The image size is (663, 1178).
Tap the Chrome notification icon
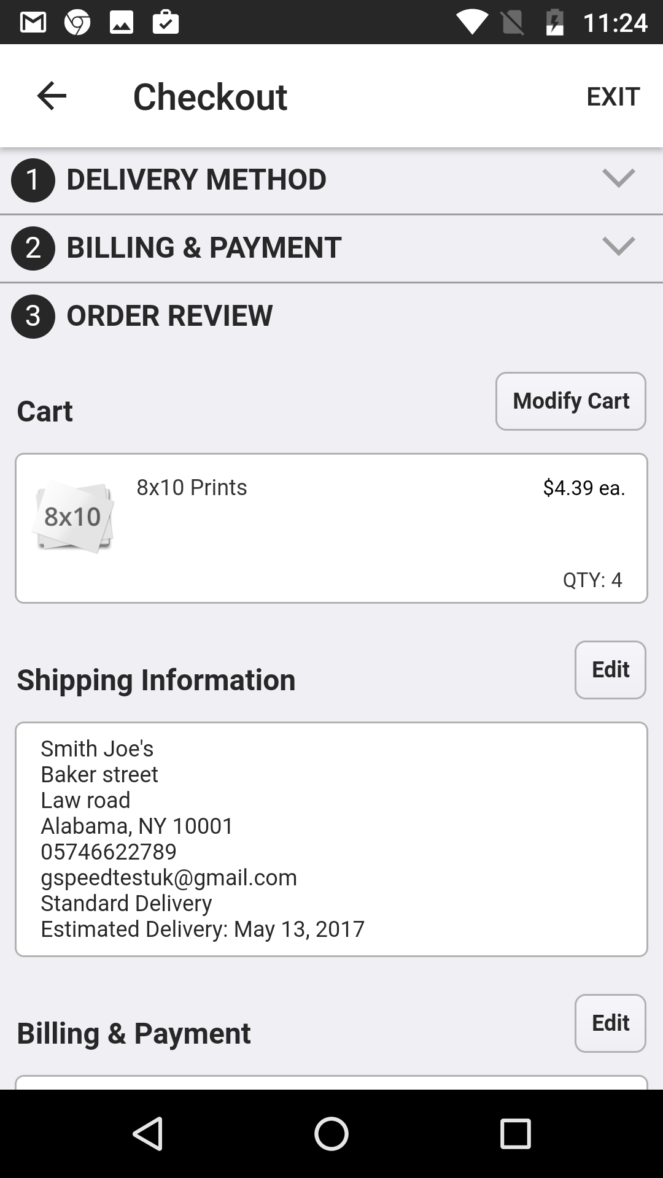coord(77,23)
